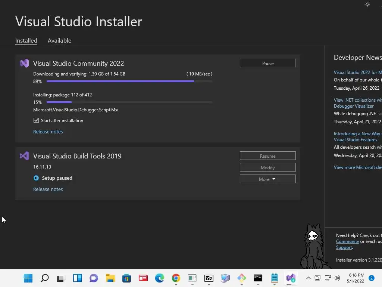
Task: Click the Visual Studio Installer taskbar icon
Action: [291, 278]
